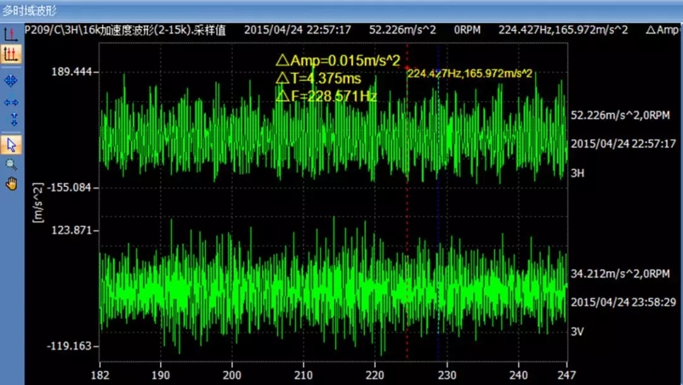Select the 3V channel label
683x385 pixels.
(577, 331)
